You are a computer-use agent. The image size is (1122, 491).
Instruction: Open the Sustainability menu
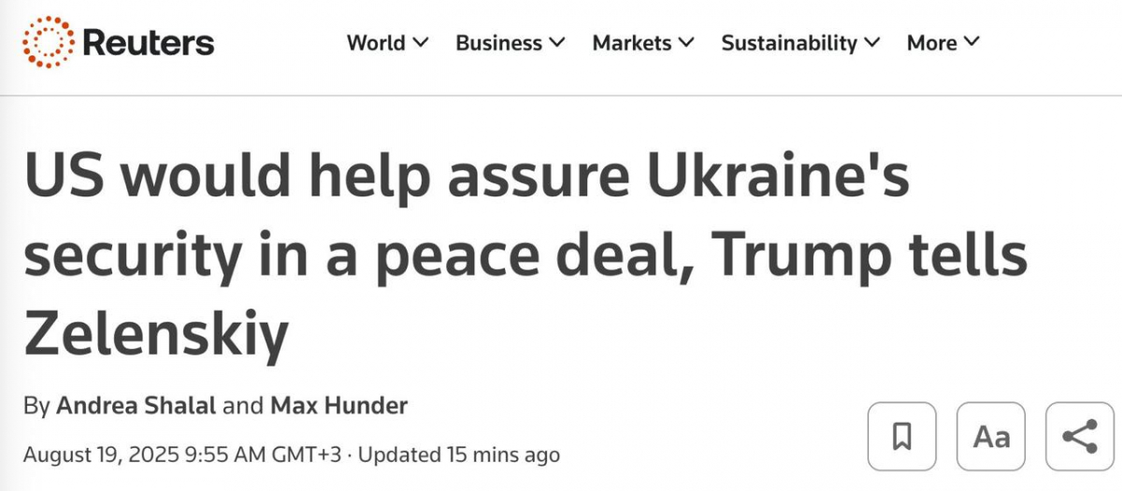coord(789,43)
